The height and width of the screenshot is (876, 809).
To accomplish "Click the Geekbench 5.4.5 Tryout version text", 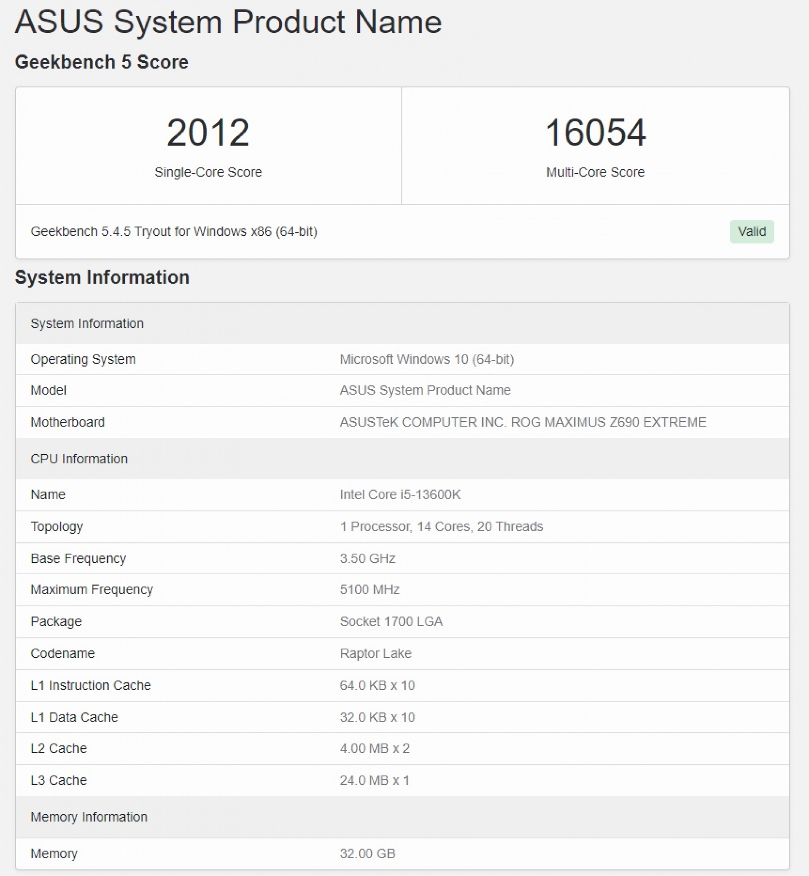I will 174,231.
